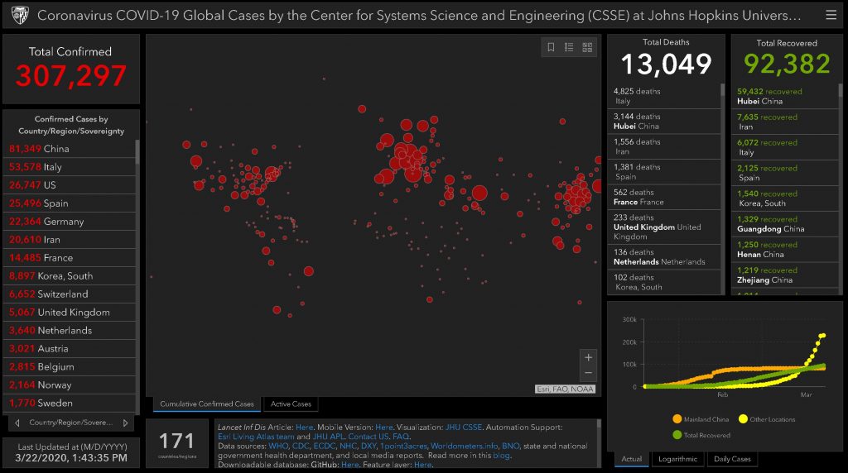
Task: Select the 2,164 Norway row
Action: 70,385
